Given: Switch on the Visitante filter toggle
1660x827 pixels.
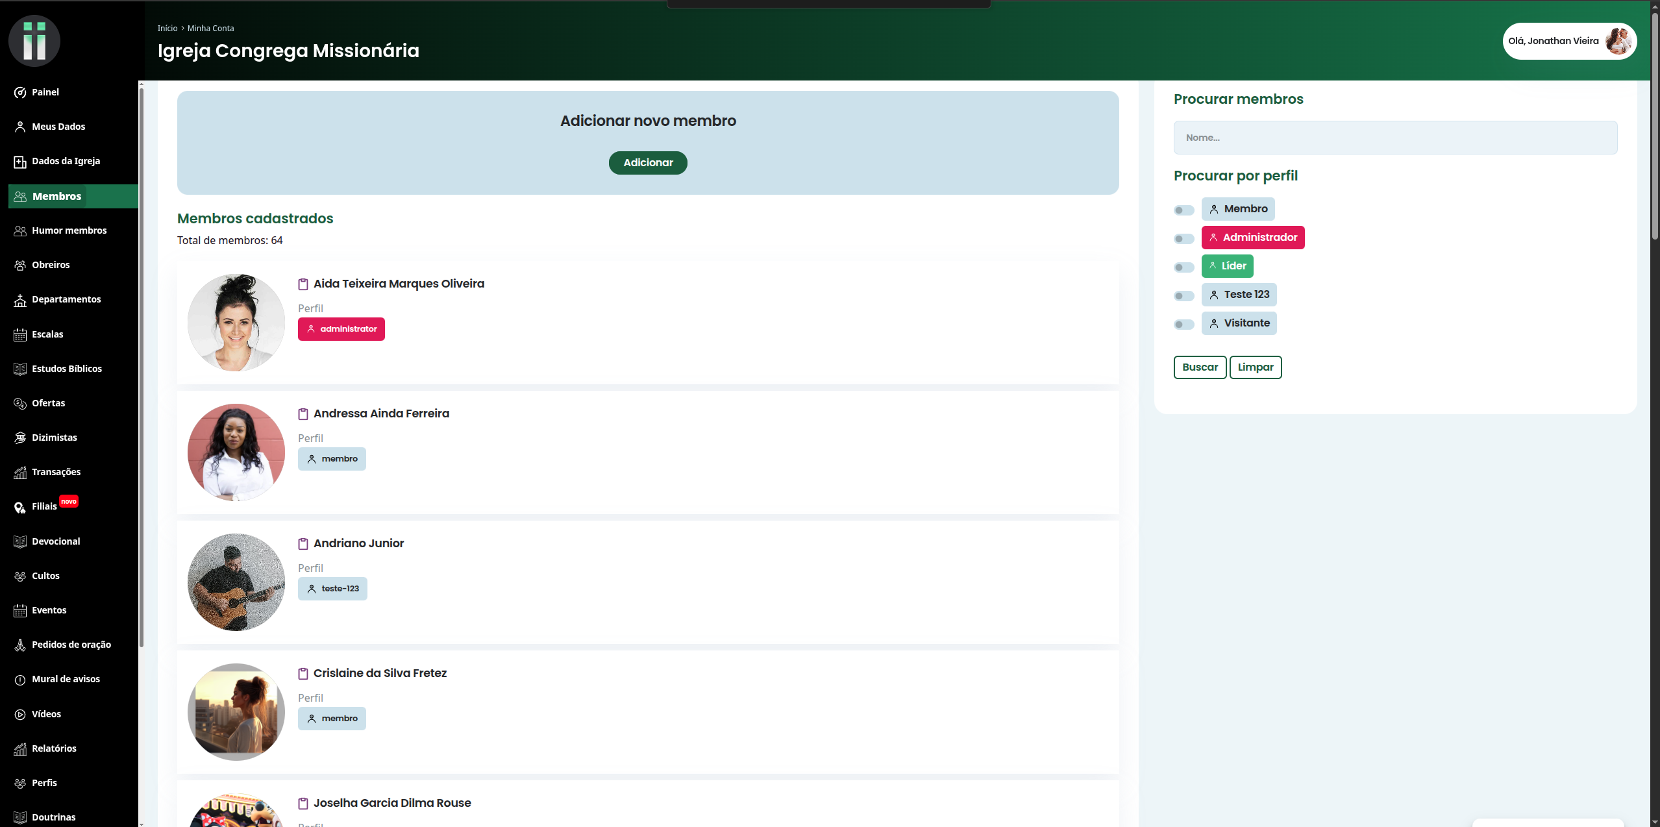Looking at the screenshot, I should click(1183, 324).
